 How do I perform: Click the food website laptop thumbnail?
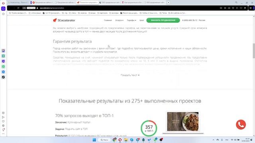183,122
